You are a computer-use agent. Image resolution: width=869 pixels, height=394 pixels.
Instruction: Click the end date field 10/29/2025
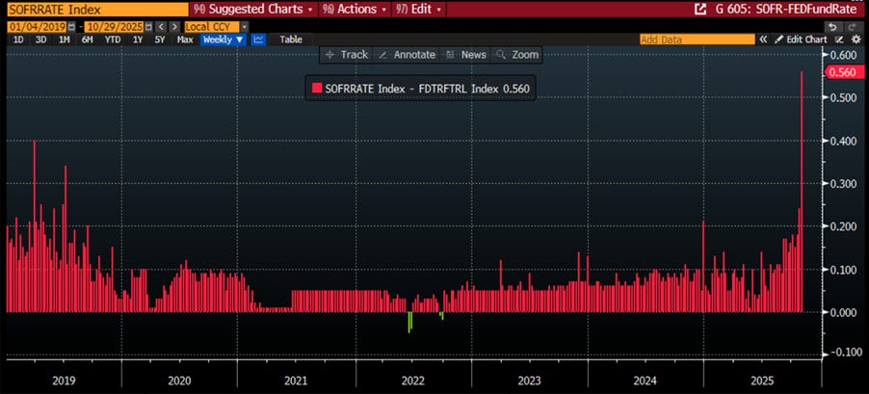pyautogui.click(x=114, y=27)
